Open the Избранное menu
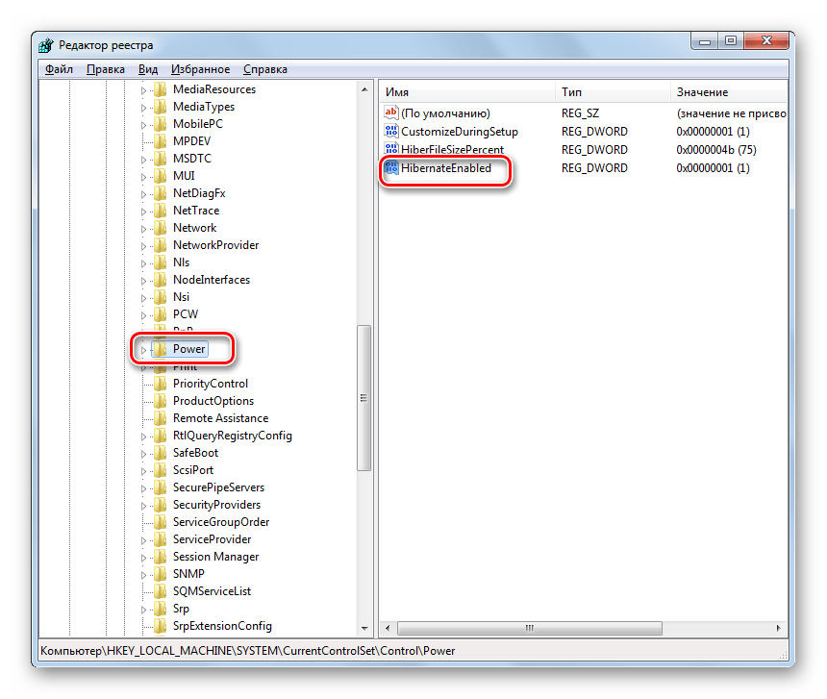Viewport: 827px width, 699px height. point(200,69)
